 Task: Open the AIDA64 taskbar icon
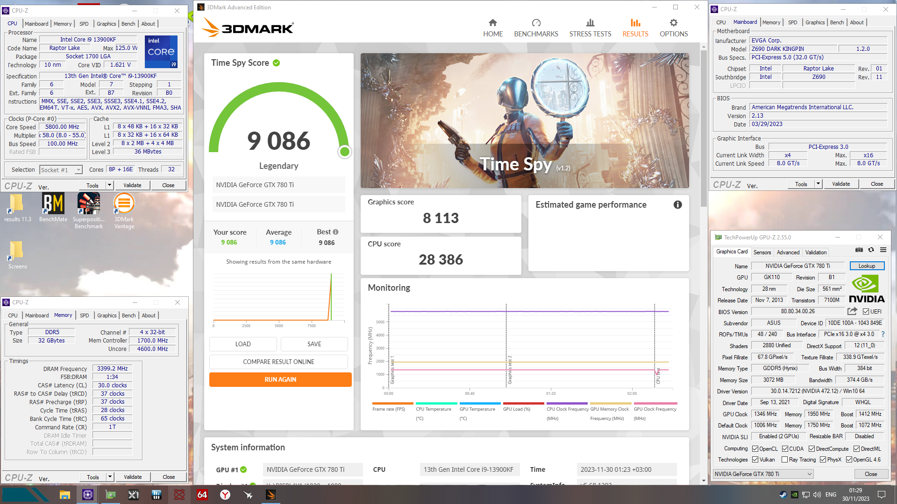coord(202,495)
